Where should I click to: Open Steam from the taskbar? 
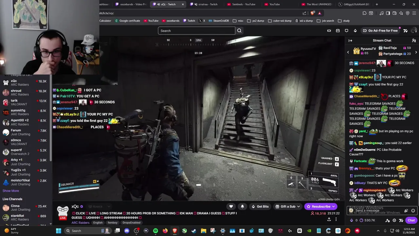194,231
